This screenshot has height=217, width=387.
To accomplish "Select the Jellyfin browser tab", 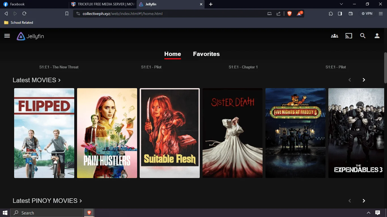I will click(x=170, y=4).
